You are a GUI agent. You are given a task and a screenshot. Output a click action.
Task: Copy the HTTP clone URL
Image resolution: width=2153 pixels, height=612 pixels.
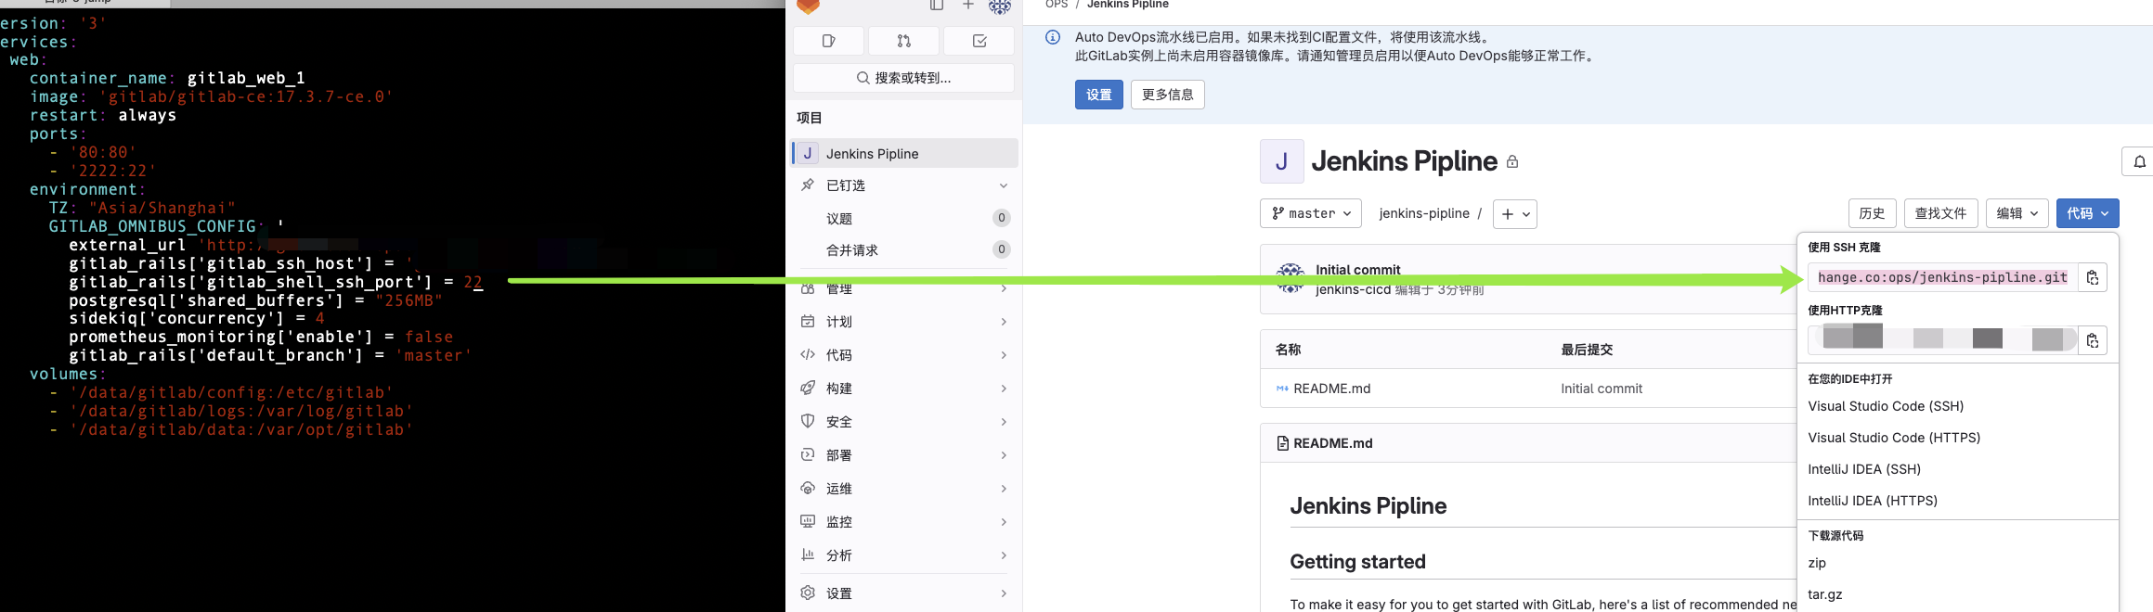[x=2093, y=340]
